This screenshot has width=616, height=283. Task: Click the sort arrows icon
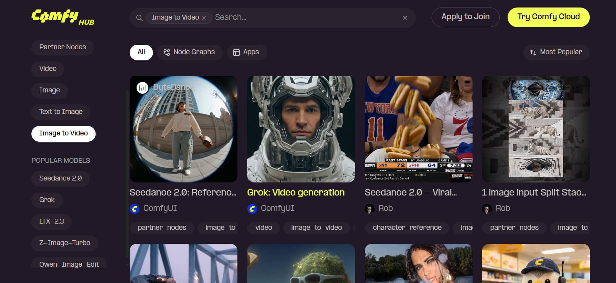pos(533,53)
